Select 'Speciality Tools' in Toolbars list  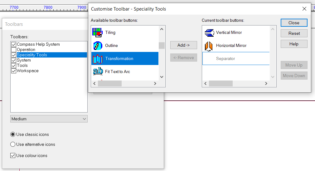click(x=32, y=55)
